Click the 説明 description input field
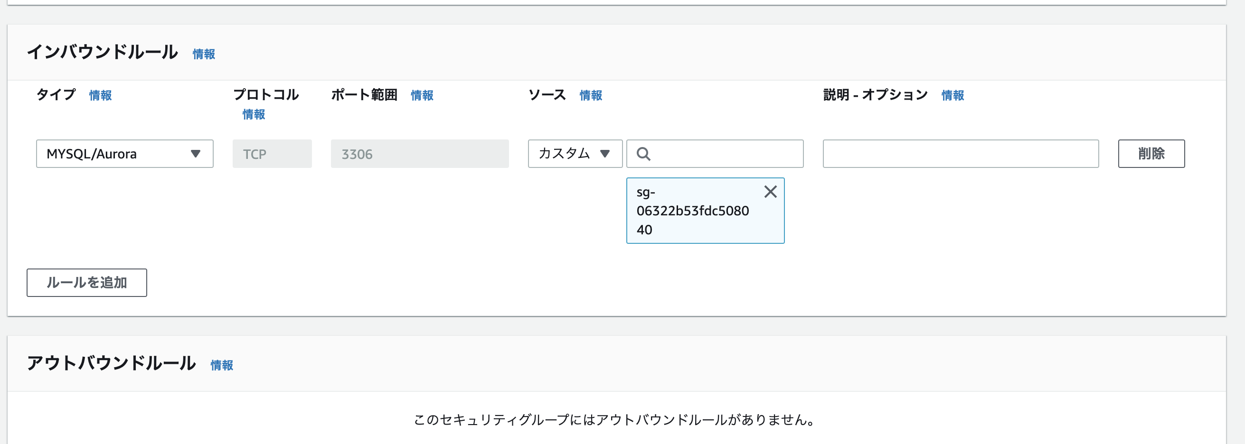 961,154
